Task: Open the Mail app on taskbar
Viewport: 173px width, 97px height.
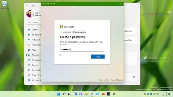Action: tap(98, 94)
